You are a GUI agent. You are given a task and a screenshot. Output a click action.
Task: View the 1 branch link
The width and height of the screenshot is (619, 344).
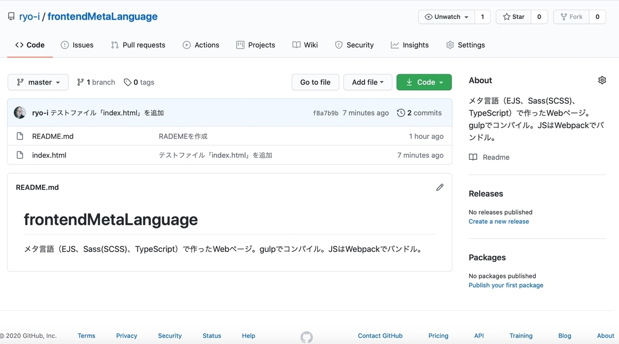click(96, 82)
